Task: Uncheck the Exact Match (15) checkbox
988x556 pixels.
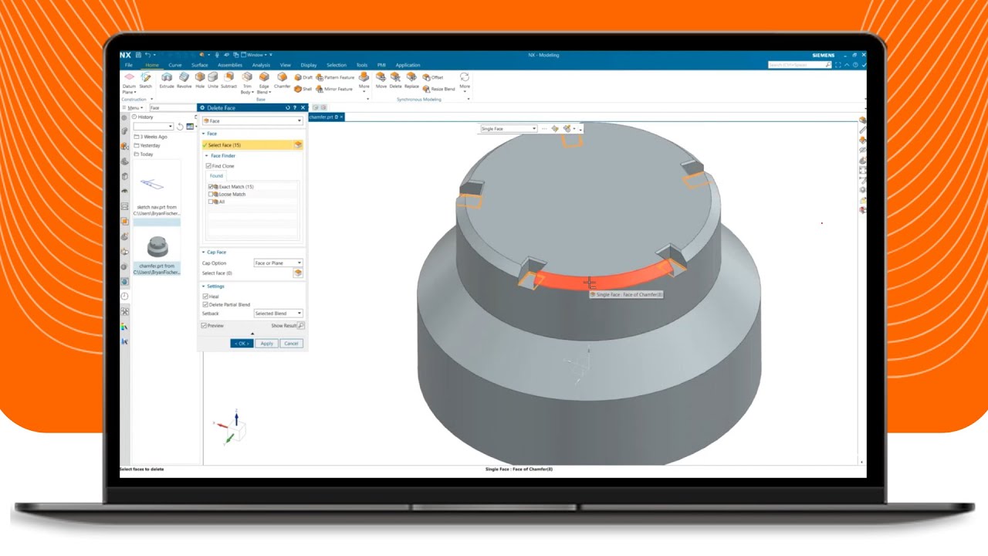Action: coord(211,187)
